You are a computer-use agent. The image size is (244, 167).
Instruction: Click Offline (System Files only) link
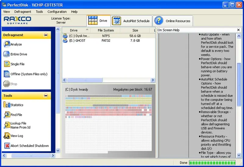tap(29, 74)
